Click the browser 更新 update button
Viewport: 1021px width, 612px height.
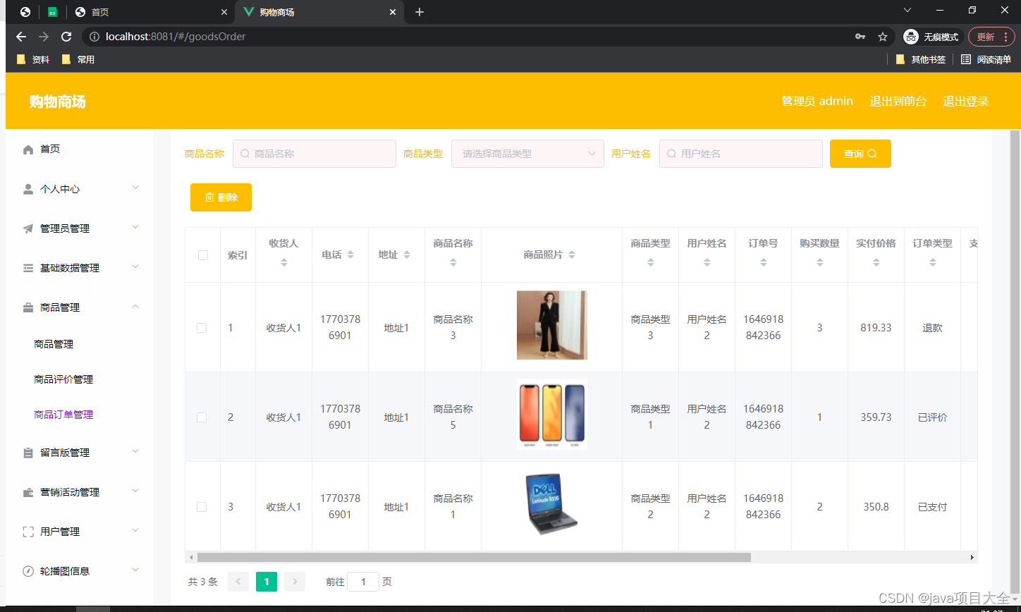pyautogui.click(x=991, y=37)
